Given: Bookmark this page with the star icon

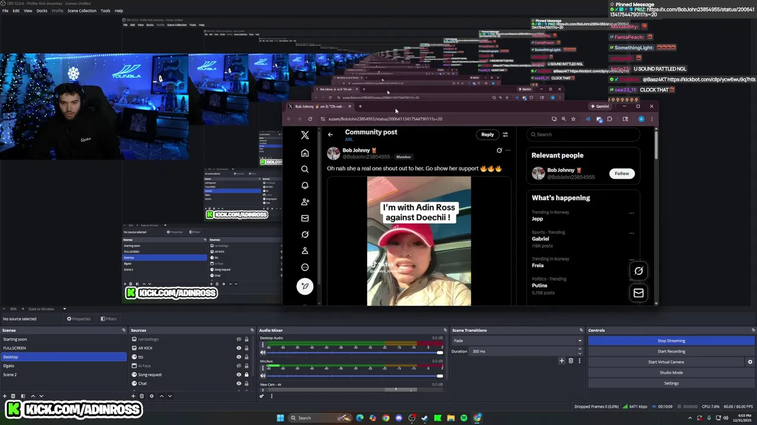Looking at the screenshot, I should (x=573, y=119).
